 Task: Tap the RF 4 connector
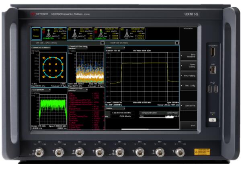(100, 152)
